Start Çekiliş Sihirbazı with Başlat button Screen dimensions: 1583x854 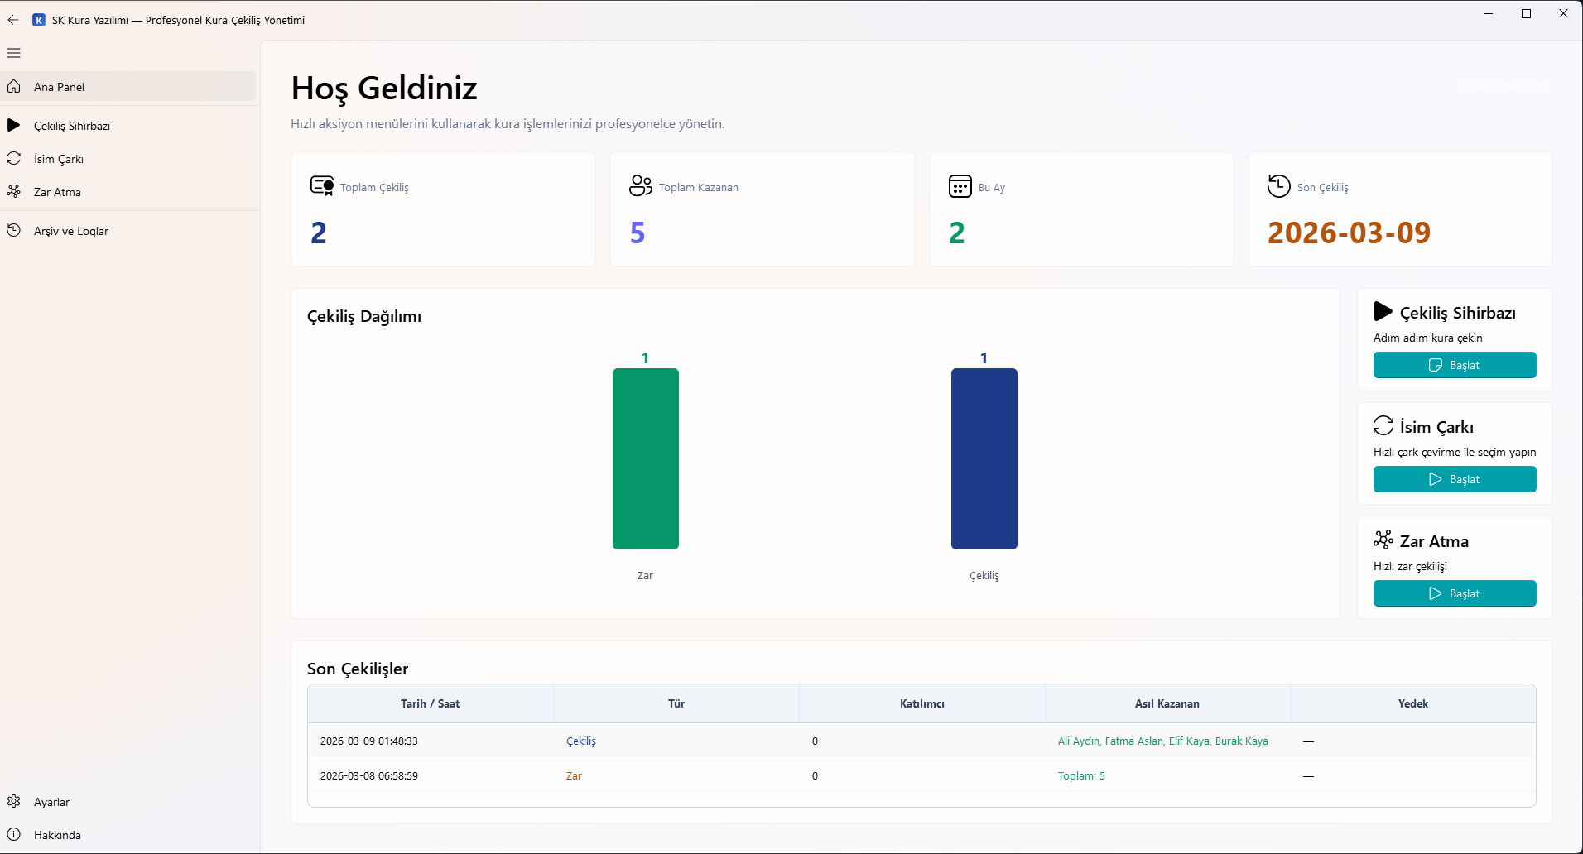coord(1455,365)
